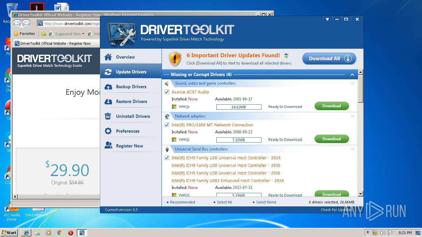This screenshot has height=237, width=422.
Task: Open DriverToolkit title bar dropdown menu
Action: click(327, 19)
